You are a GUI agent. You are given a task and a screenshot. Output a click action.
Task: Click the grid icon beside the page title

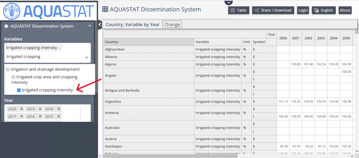click(x=105, y=9)
